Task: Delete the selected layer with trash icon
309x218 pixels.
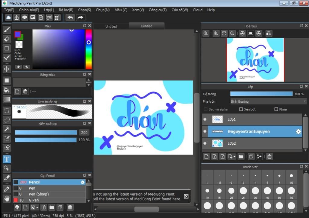Action: [x=269, y=156]
